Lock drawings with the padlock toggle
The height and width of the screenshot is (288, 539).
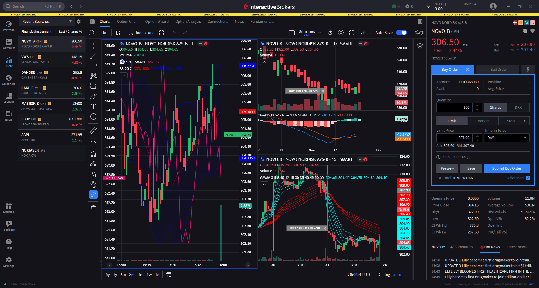point(93,174)
